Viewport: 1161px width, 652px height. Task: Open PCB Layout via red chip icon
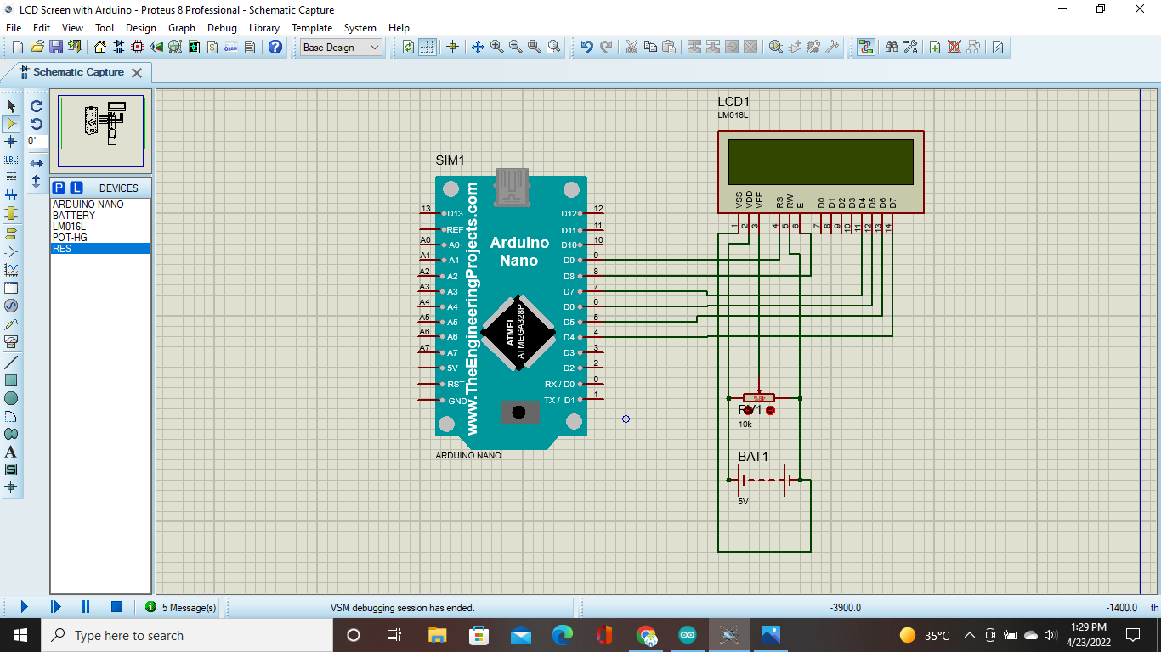coord(138,48)
